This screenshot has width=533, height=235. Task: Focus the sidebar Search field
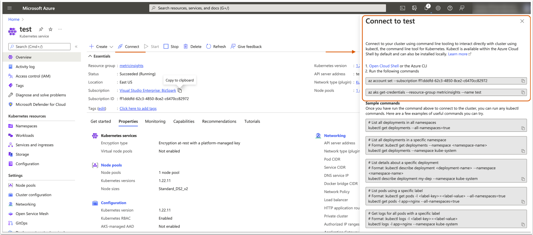tap(39, 47)
